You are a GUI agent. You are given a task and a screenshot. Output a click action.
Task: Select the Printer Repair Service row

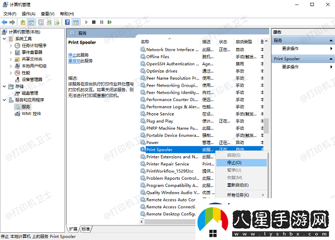[x=177, y=164]
